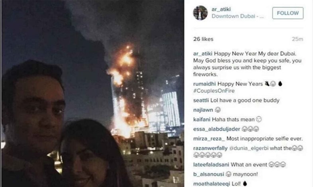Viewport: 313px width, 187px height.
Task: Open lateefaladsani user profile
Action: [x=211, y=165]
